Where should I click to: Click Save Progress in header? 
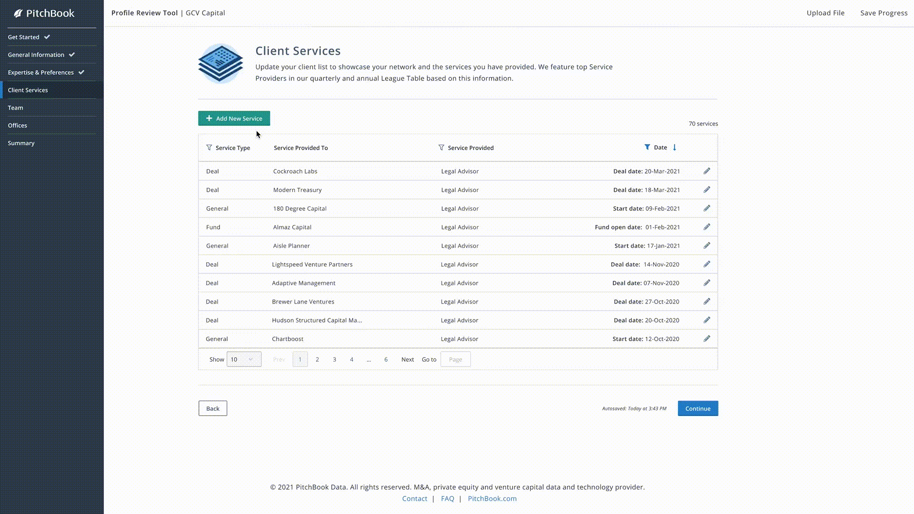pos(884,13)
